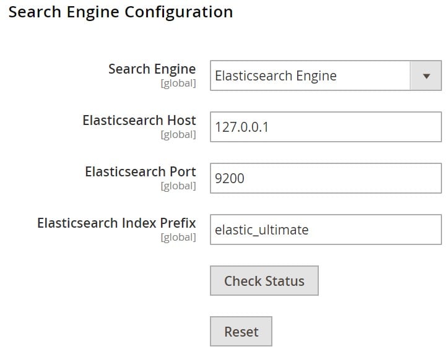Click the [global] tag under Elasticsearch Host
The height and width of the screenshot is (357, 447).
(178, 134)
